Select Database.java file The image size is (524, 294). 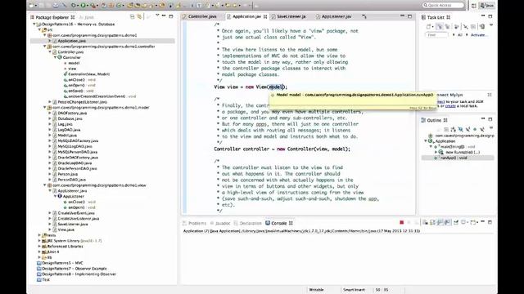(70, 118)
